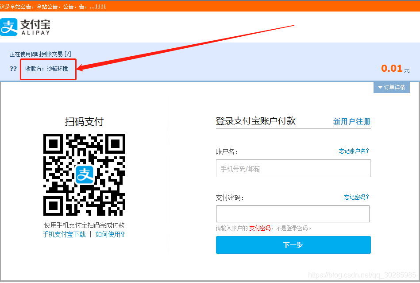Click the red 支付密码 hint text
420x283 pixels.
[x=260, y=229]
